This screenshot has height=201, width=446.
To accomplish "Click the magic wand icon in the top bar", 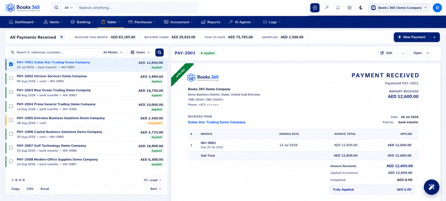I will tap(326, 8).
